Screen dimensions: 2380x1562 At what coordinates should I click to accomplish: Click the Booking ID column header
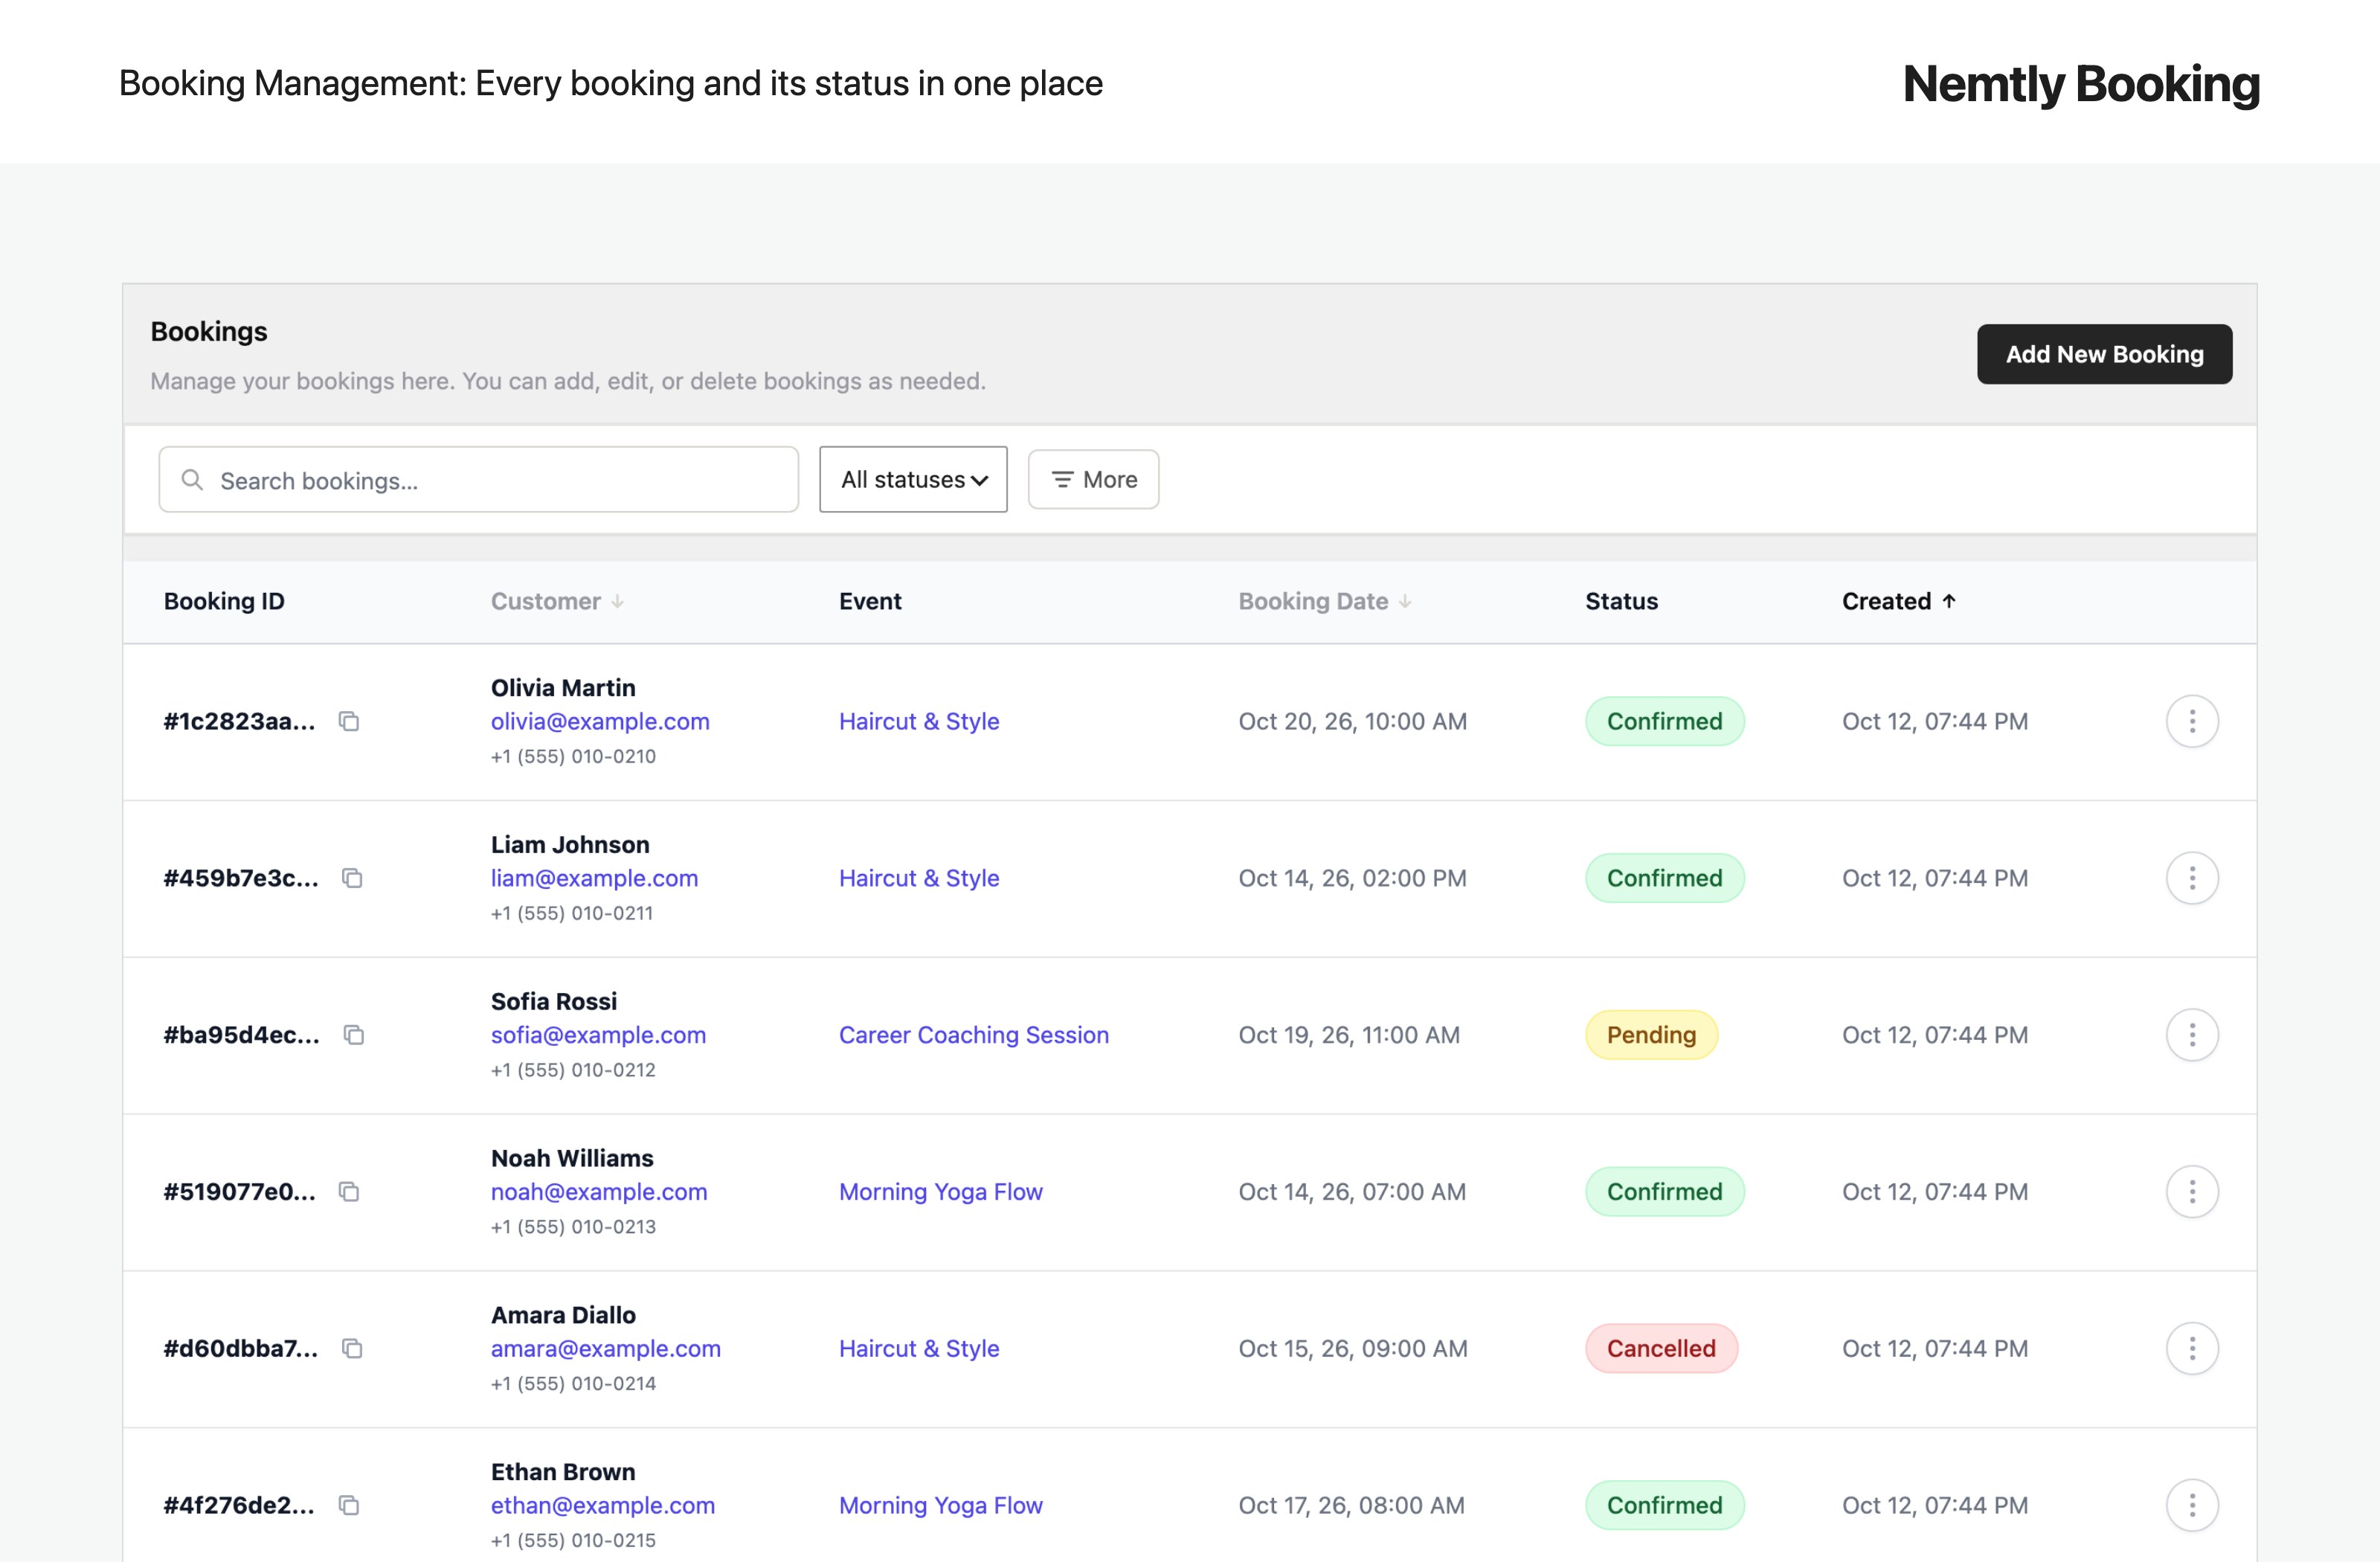coord(224,601)
